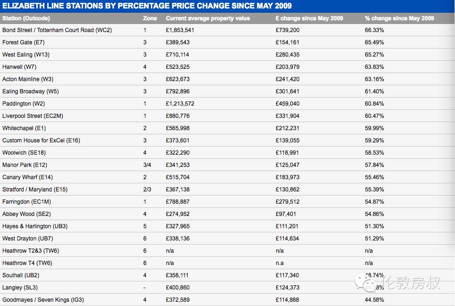Click the £792,896 property value

click(178, 91)
